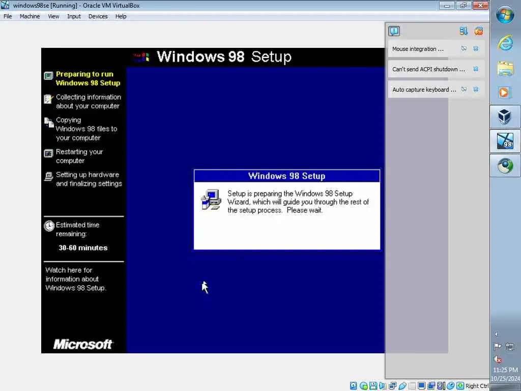This screenshot has width=521, height=391.
Task: Click the mouse integration status icon
Action: pyautogui.click(x=451, y=386)
